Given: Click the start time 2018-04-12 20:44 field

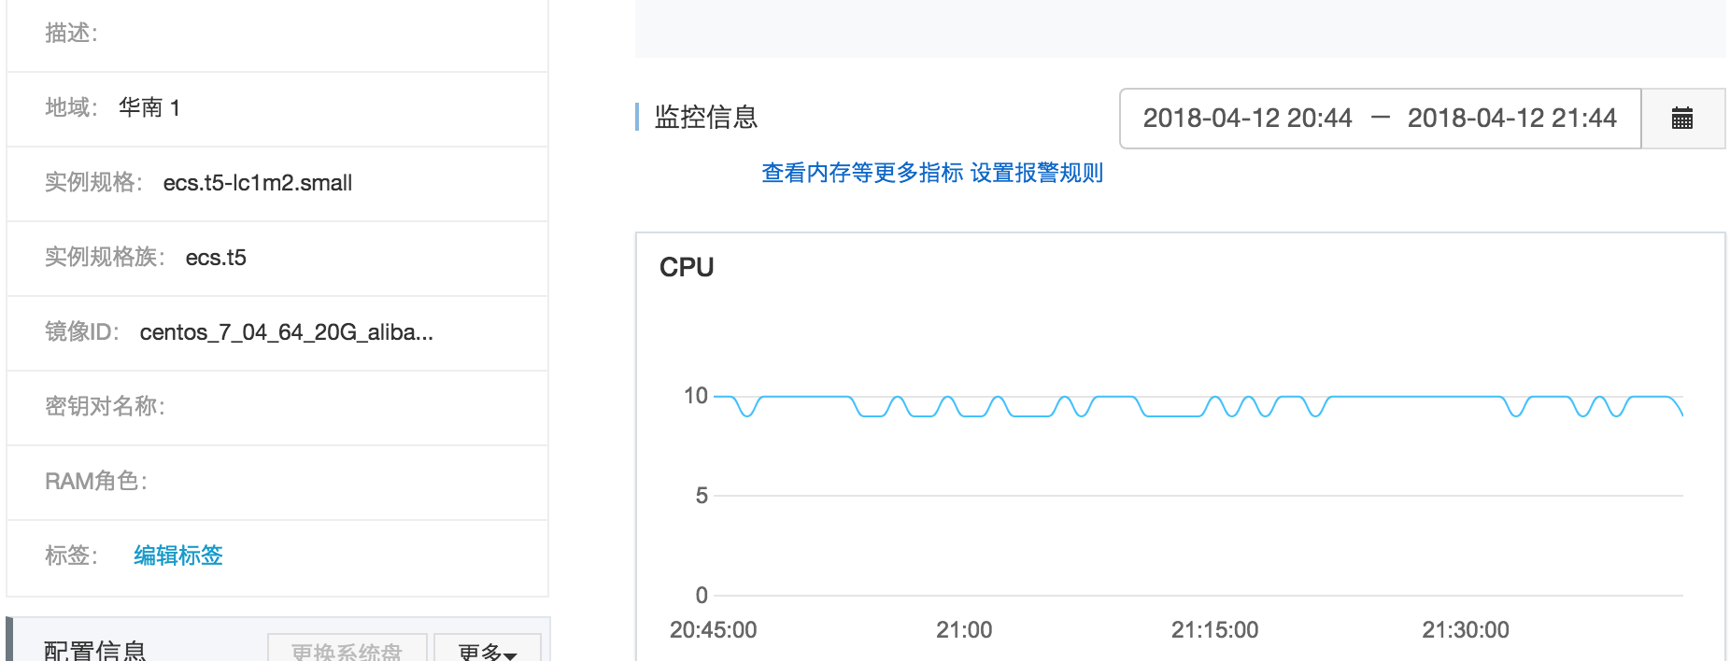Looking at the screenshot, I should (1247, 119).
